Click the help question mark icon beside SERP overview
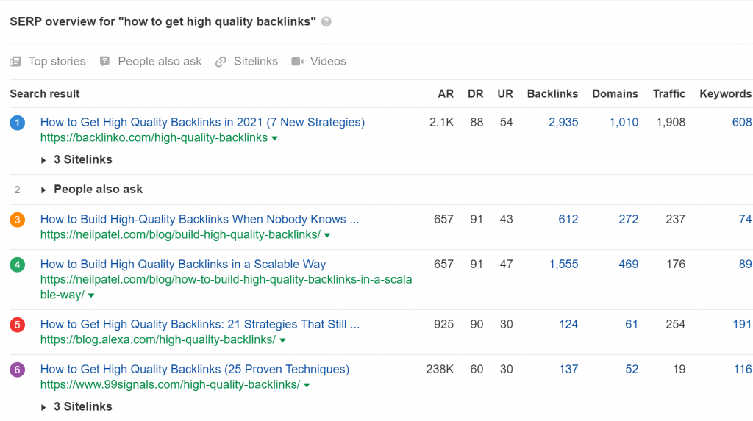 pos(326,21)
